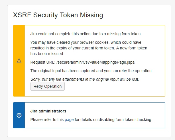Click the Retry Operation button

pyautogui.click(x=48, y=86)
